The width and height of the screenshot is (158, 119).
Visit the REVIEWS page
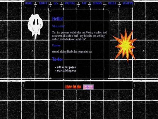[128, 3]
